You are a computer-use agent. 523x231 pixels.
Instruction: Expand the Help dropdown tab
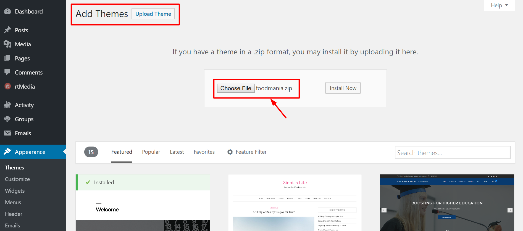(499, 5)
